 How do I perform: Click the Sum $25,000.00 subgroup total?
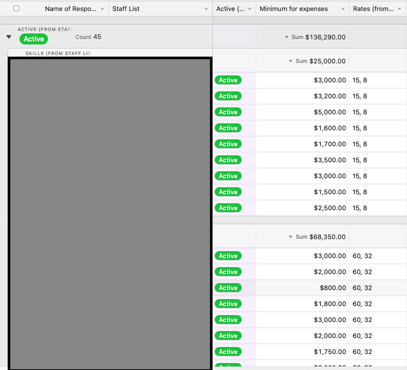point(321,61)
